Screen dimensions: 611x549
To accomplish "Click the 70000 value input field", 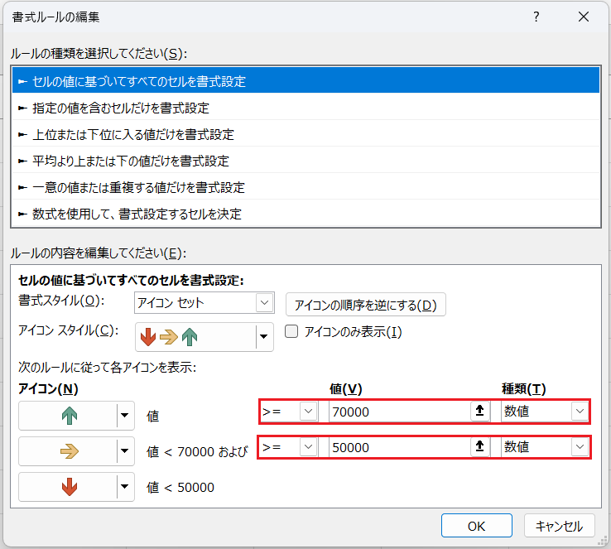I will [400, 412].
